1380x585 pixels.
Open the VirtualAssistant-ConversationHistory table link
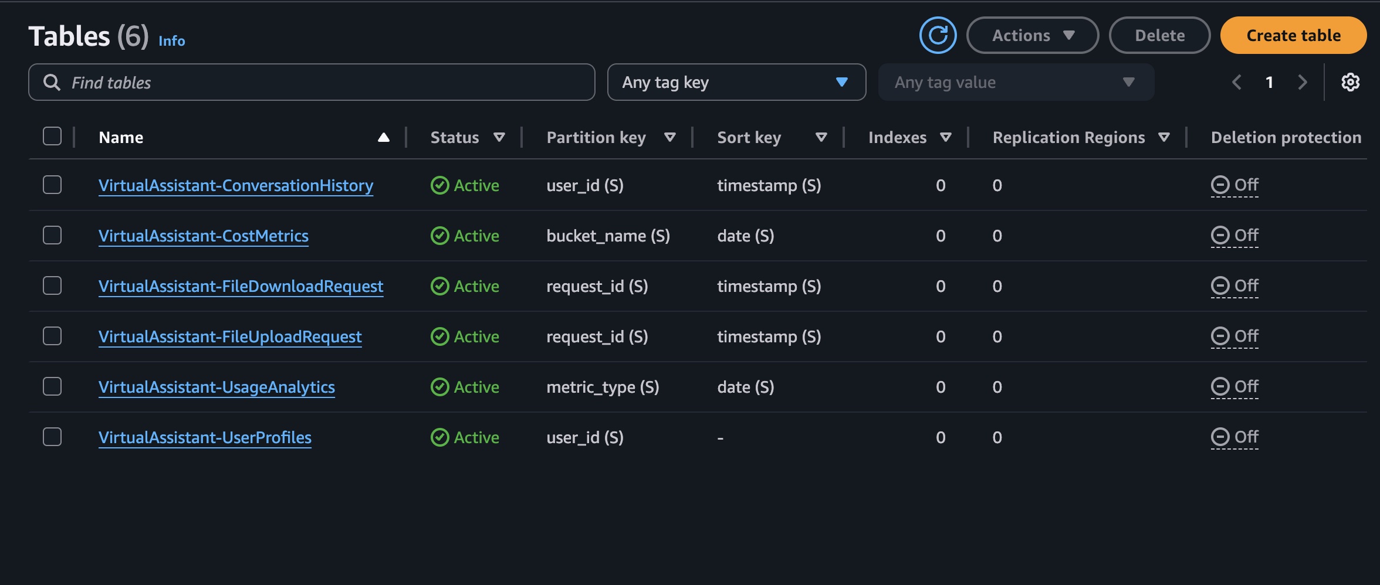[x=236, y=185]
